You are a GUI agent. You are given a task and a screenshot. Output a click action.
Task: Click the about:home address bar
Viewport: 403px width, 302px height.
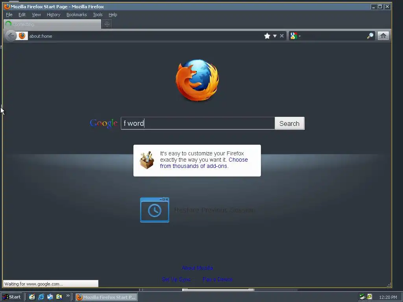[144, 36]
